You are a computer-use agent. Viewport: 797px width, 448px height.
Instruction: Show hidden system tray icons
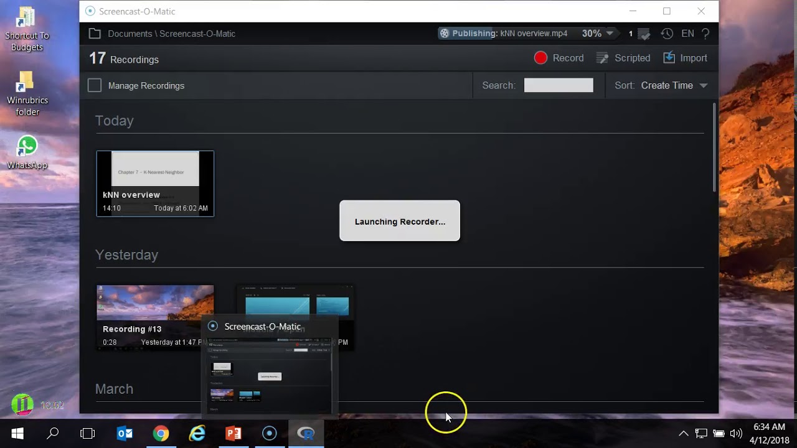tap(683, 434)
